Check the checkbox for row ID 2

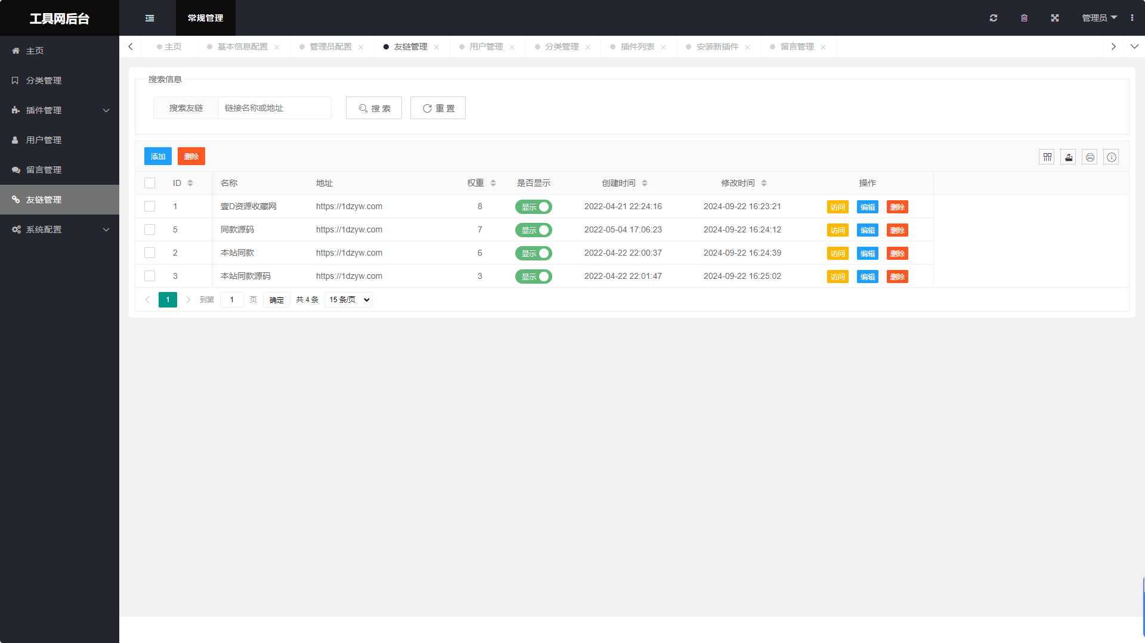pos(150,253)
